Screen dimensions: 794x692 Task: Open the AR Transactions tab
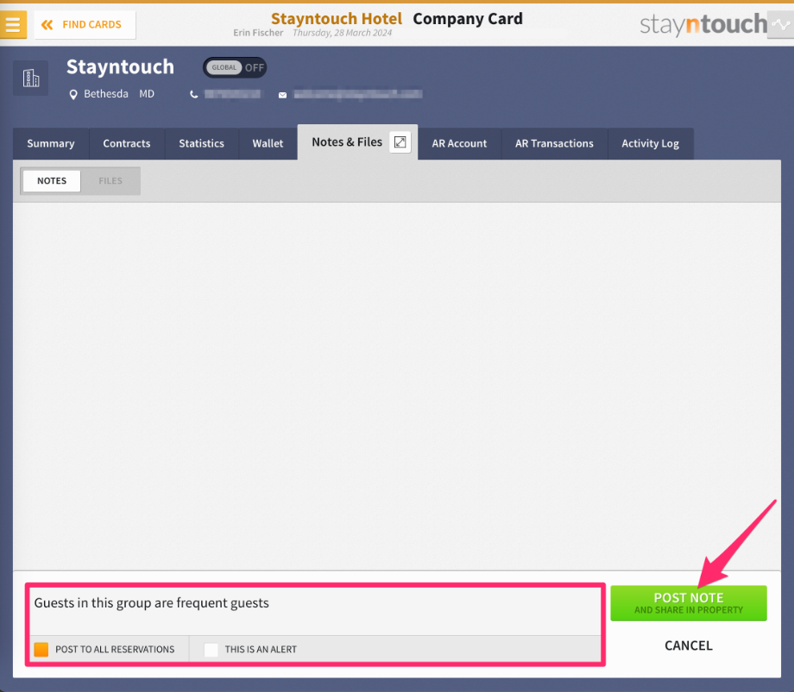(554, 144)
